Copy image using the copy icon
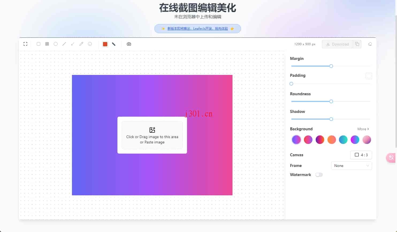 (357, 44)
